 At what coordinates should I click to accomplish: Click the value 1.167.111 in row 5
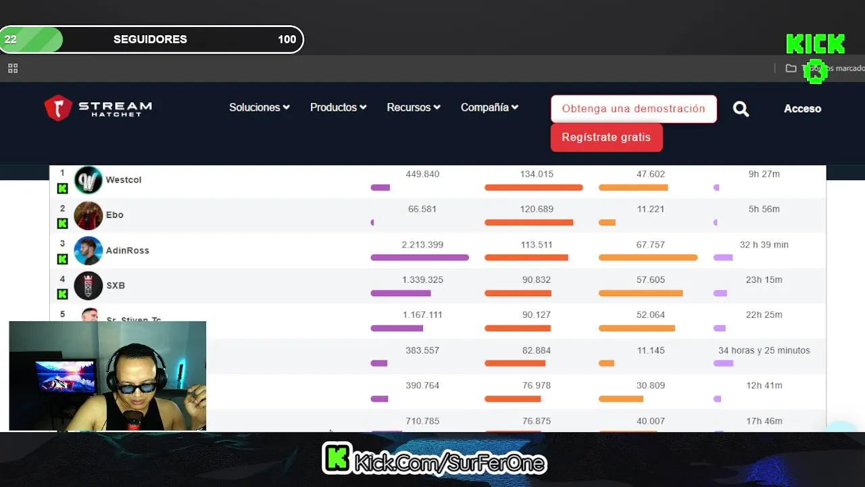coord(422,315)
